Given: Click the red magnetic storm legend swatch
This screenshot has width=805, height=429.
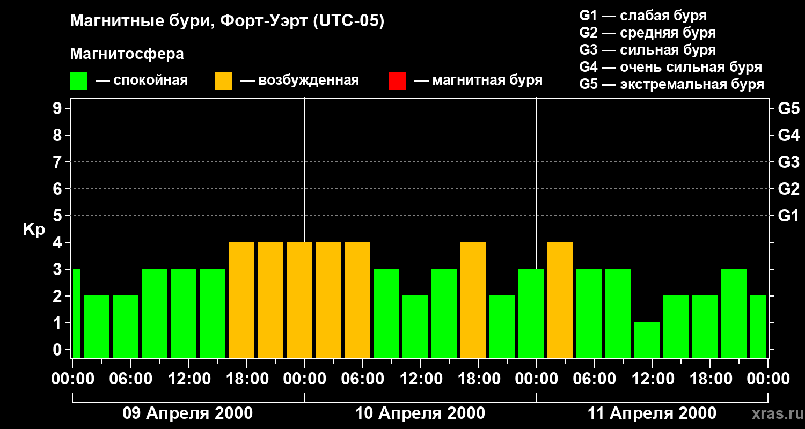Looking at the screenshot, I should (397, 81).
